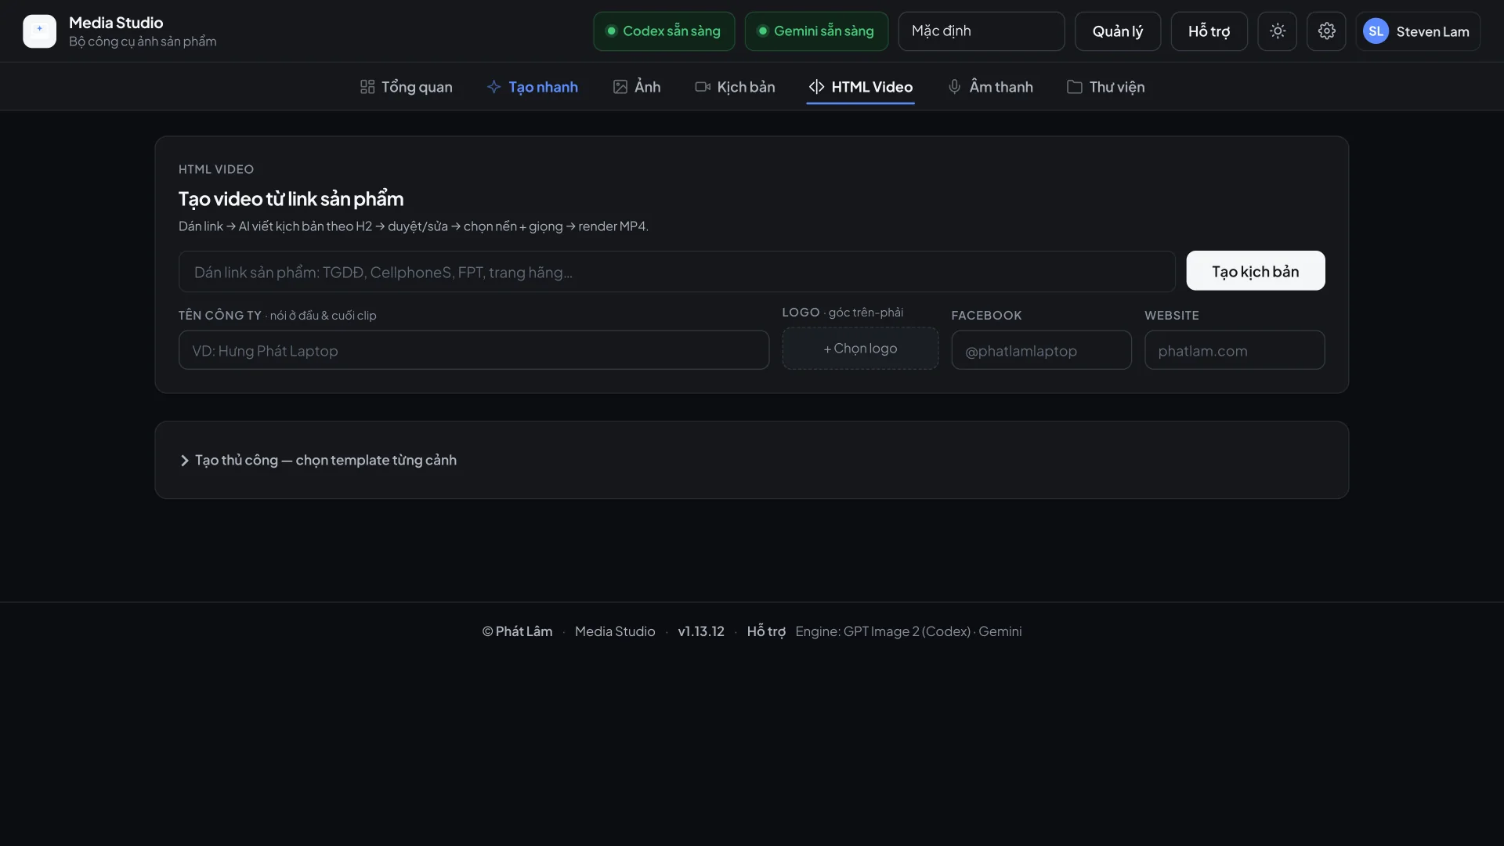Viewport: 1504px width, 846px height.
Task: Click + Chọn logo upload button
Action: click(x=860, y=349)
